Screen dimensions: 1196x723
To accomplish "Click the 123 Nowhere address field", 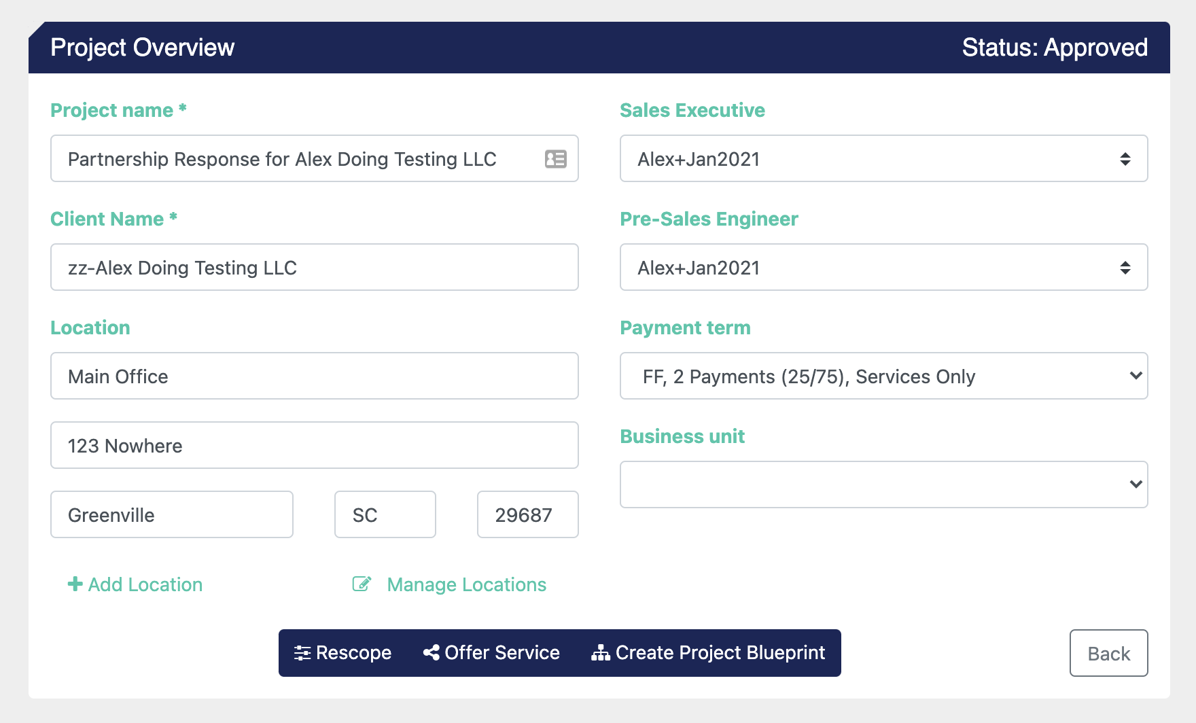I will (x=314, y=445).
